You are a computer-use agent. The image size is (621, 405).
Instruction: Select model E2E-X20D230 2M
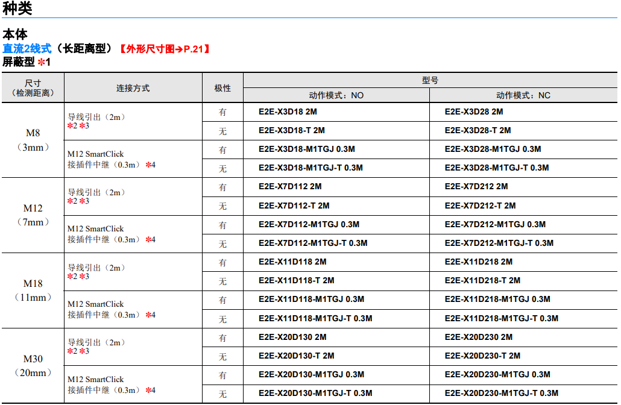(479, 337)
